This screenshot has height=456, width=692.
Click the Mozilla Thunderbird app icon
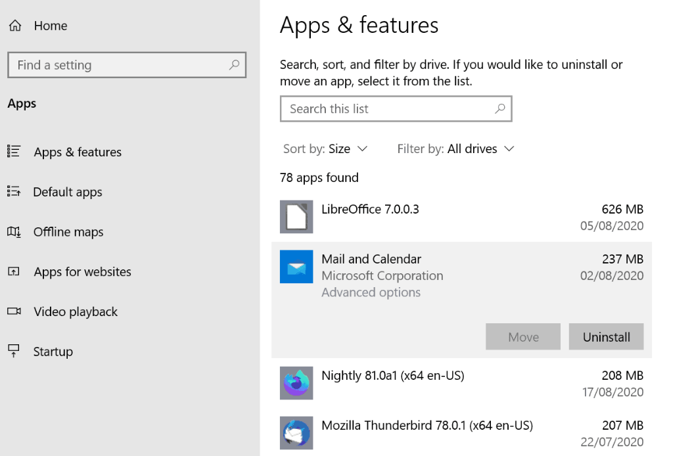point(296,433)
